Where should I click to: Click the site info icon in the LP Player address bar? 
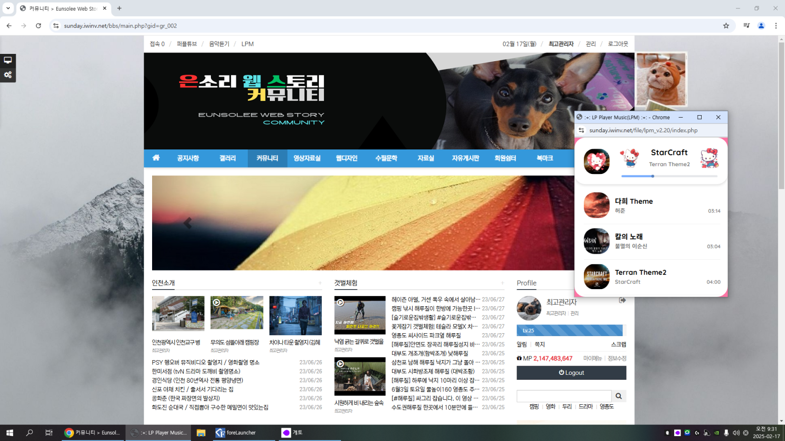tap(581, 130)
